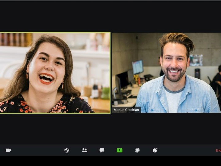Click the Marius Ciocirlan name label
Viewport: 221px width, 166px height.
126,110
